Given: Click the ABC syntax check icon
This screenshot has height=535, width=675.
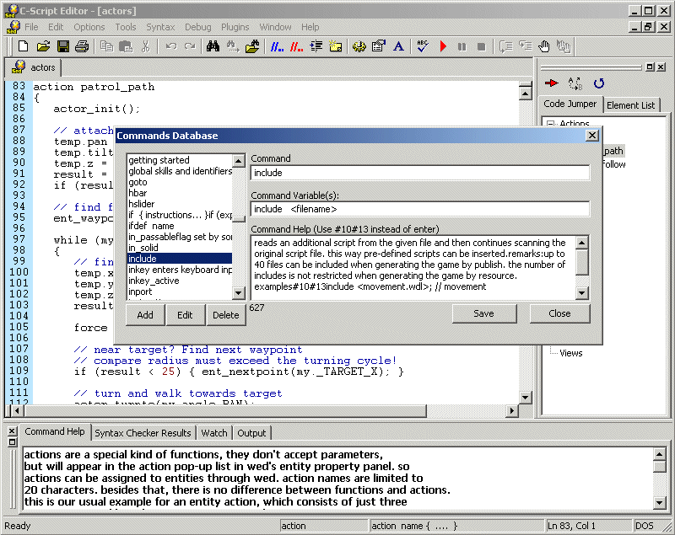Looking at the screenshot, I should pos(423,46).
